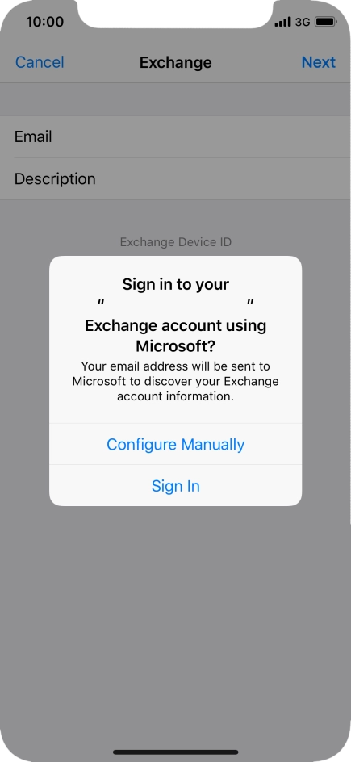
Task: Tap the Exchange Device ID label
Action: 175,241
